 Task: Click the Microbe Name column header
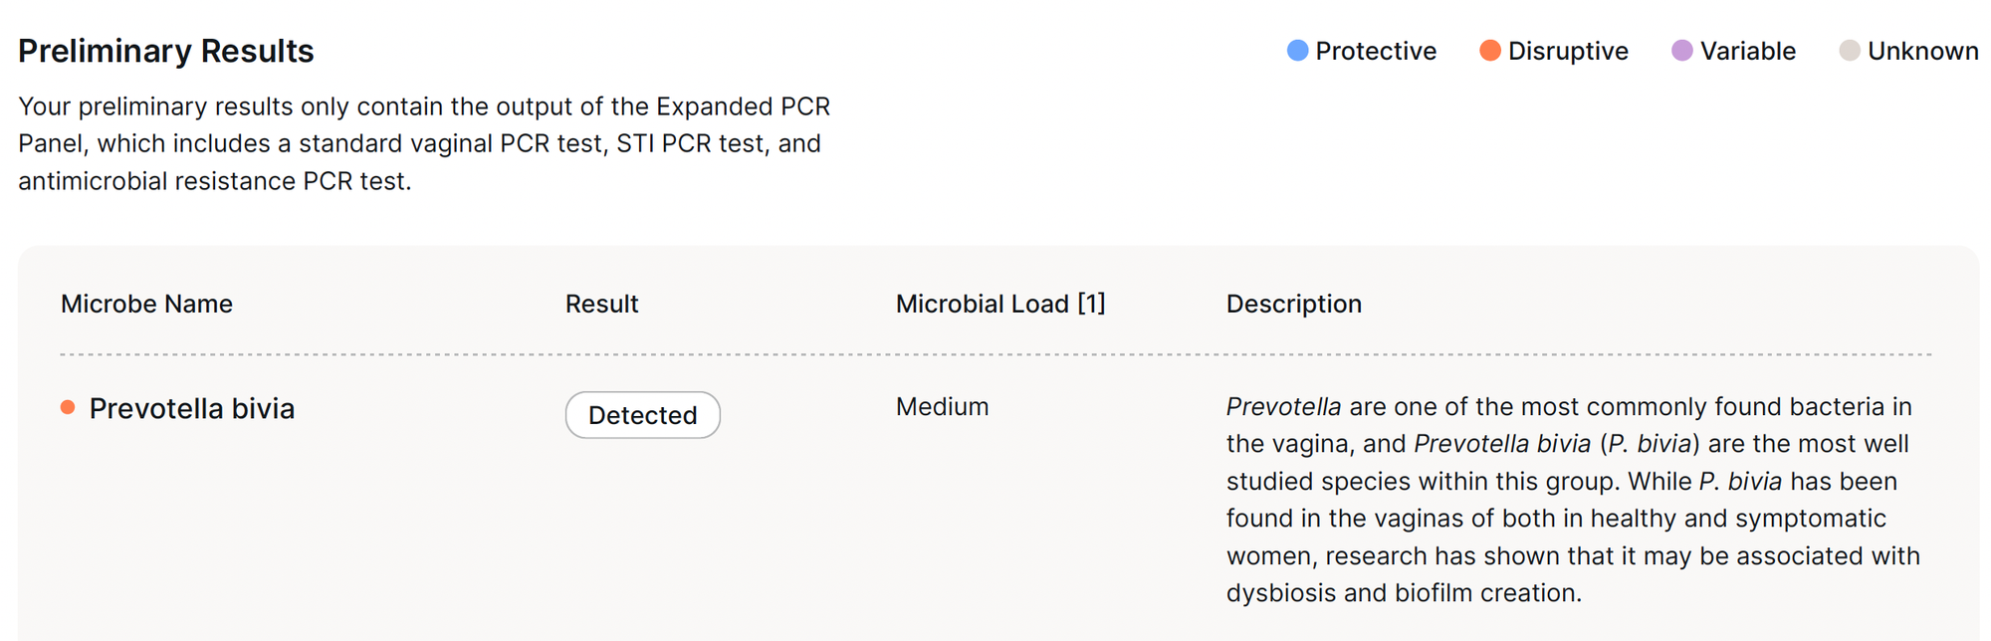pos(146,304)
